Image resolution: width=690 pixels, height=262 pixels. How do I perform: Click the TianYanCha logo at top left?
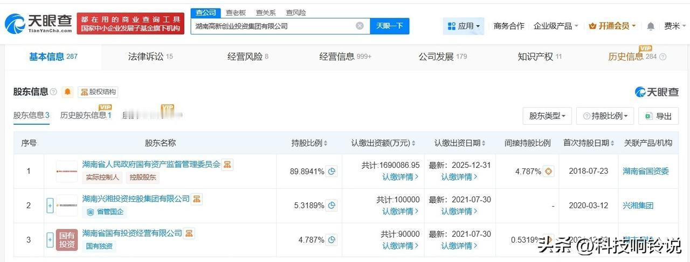tap(38, 24)
